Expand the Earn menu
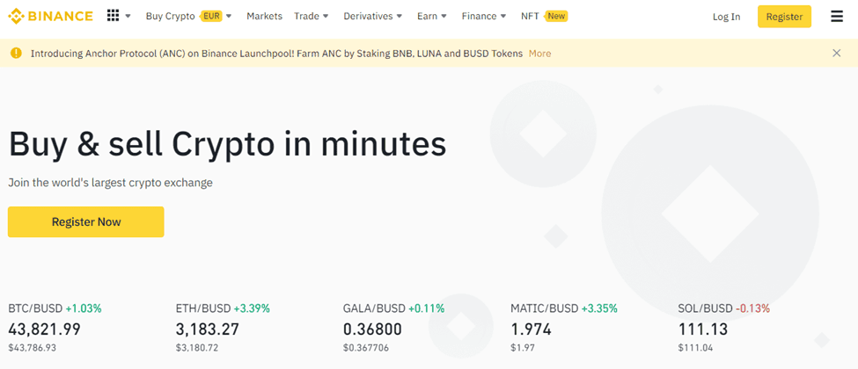 click(x=432, y=17)
